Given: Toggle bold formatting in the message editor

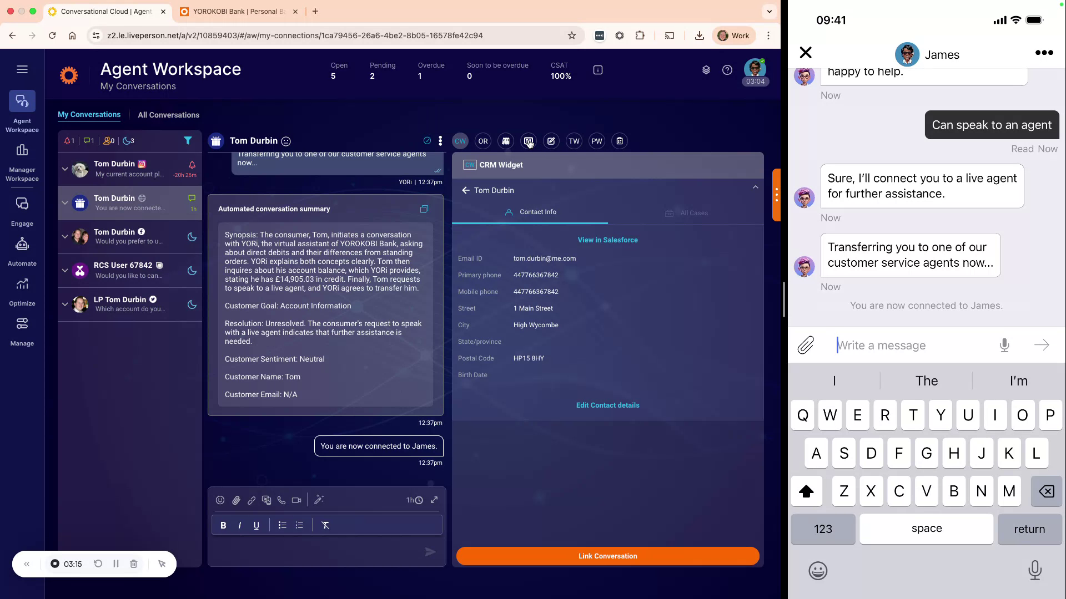Looking at the screenshot, I should [223, 525].
